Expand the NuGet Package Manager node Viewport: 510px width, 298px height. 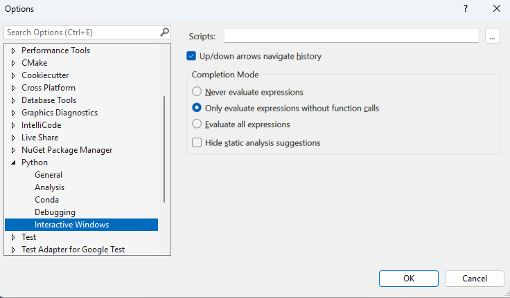pyautogui.click(x=13, y=150)
